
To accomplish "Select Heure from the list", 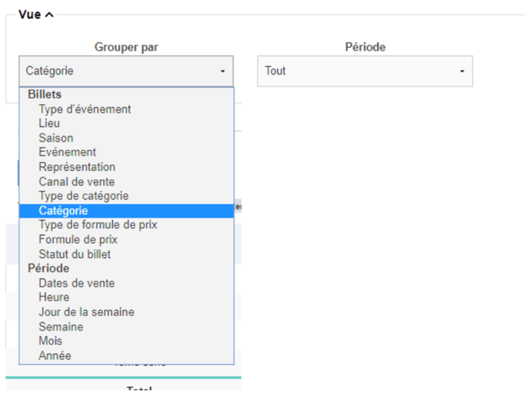I will coord(54,297).
